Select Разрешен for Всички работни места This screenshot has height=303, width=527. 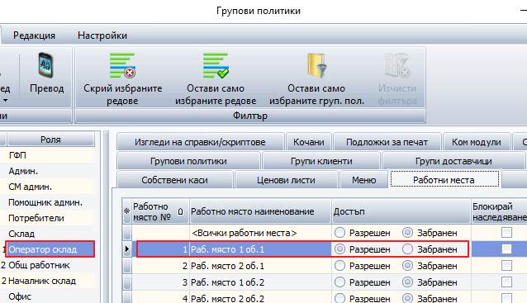tap(339, 233)
